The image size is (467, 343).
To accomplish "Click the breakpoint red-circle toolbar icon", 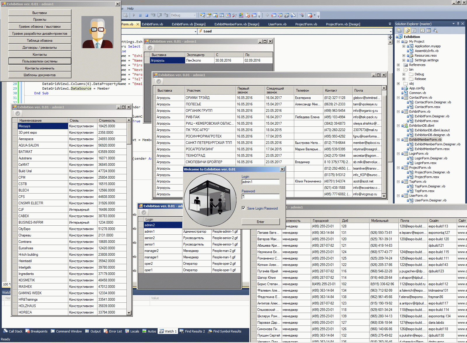I will click(310, 15).
